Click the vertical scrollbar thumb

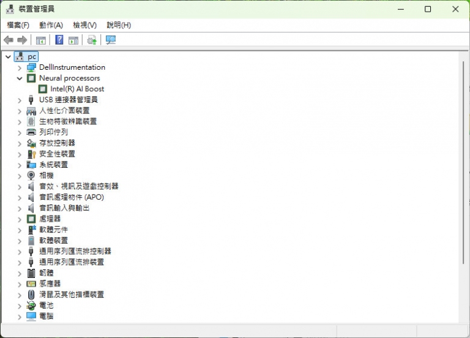pyautogui.click(x=463, y=162)
